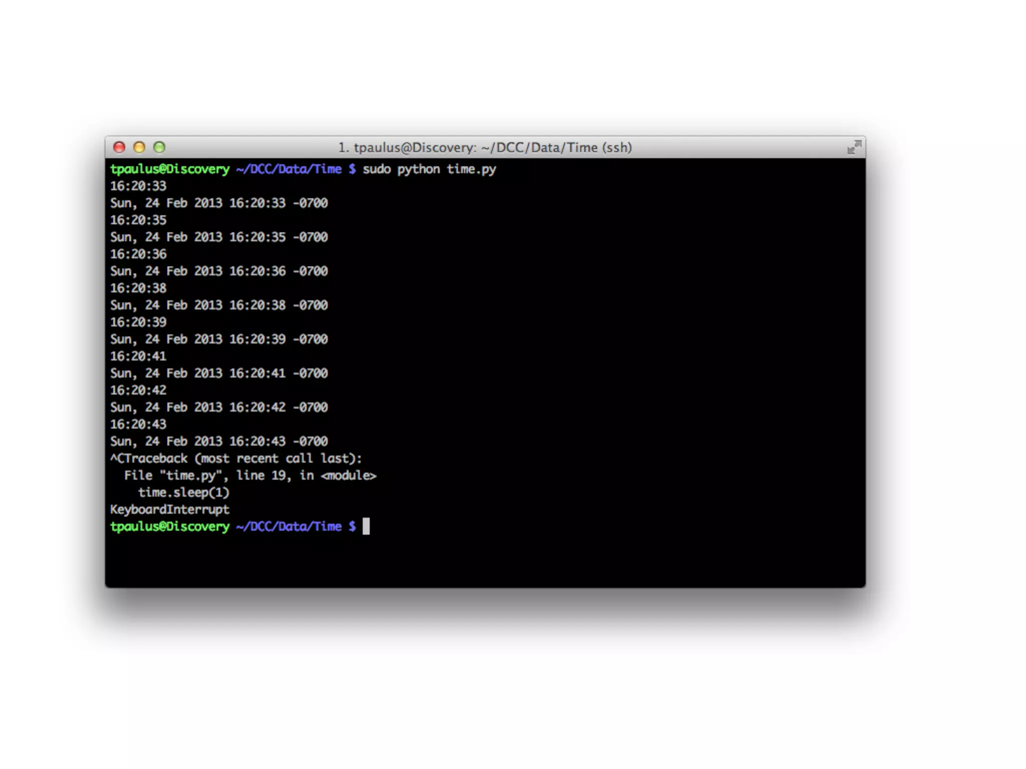Click line 'Sun, 24 Feb 2013 16:20:39 -0700'
Screen dimensions: 1026x769
coord(219,339)
